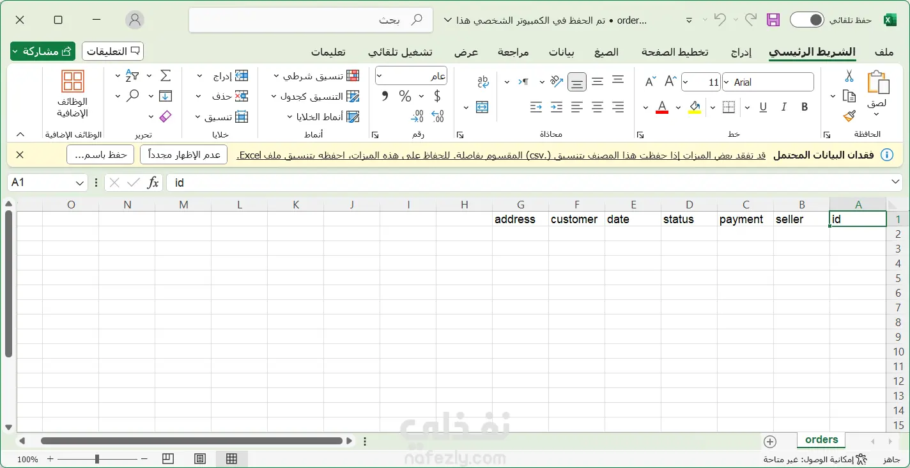The height and width of the screenshot is (468, 910).
Task: Switch to Page Layout (تخطيط الصفحة) tab
Action: [675, 52]
